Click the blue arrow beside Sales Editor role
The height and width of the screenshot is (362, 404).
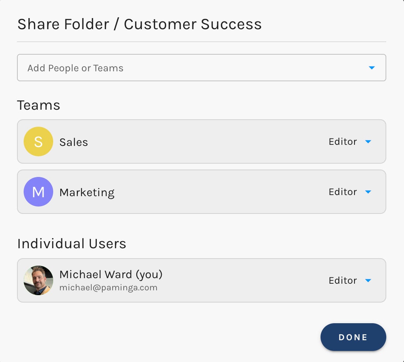pos(368,141)
